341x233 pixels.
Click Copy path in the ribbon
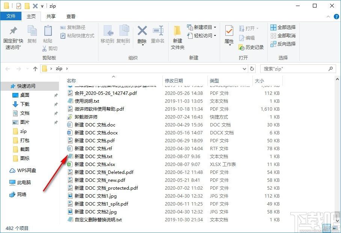point(73,27)
